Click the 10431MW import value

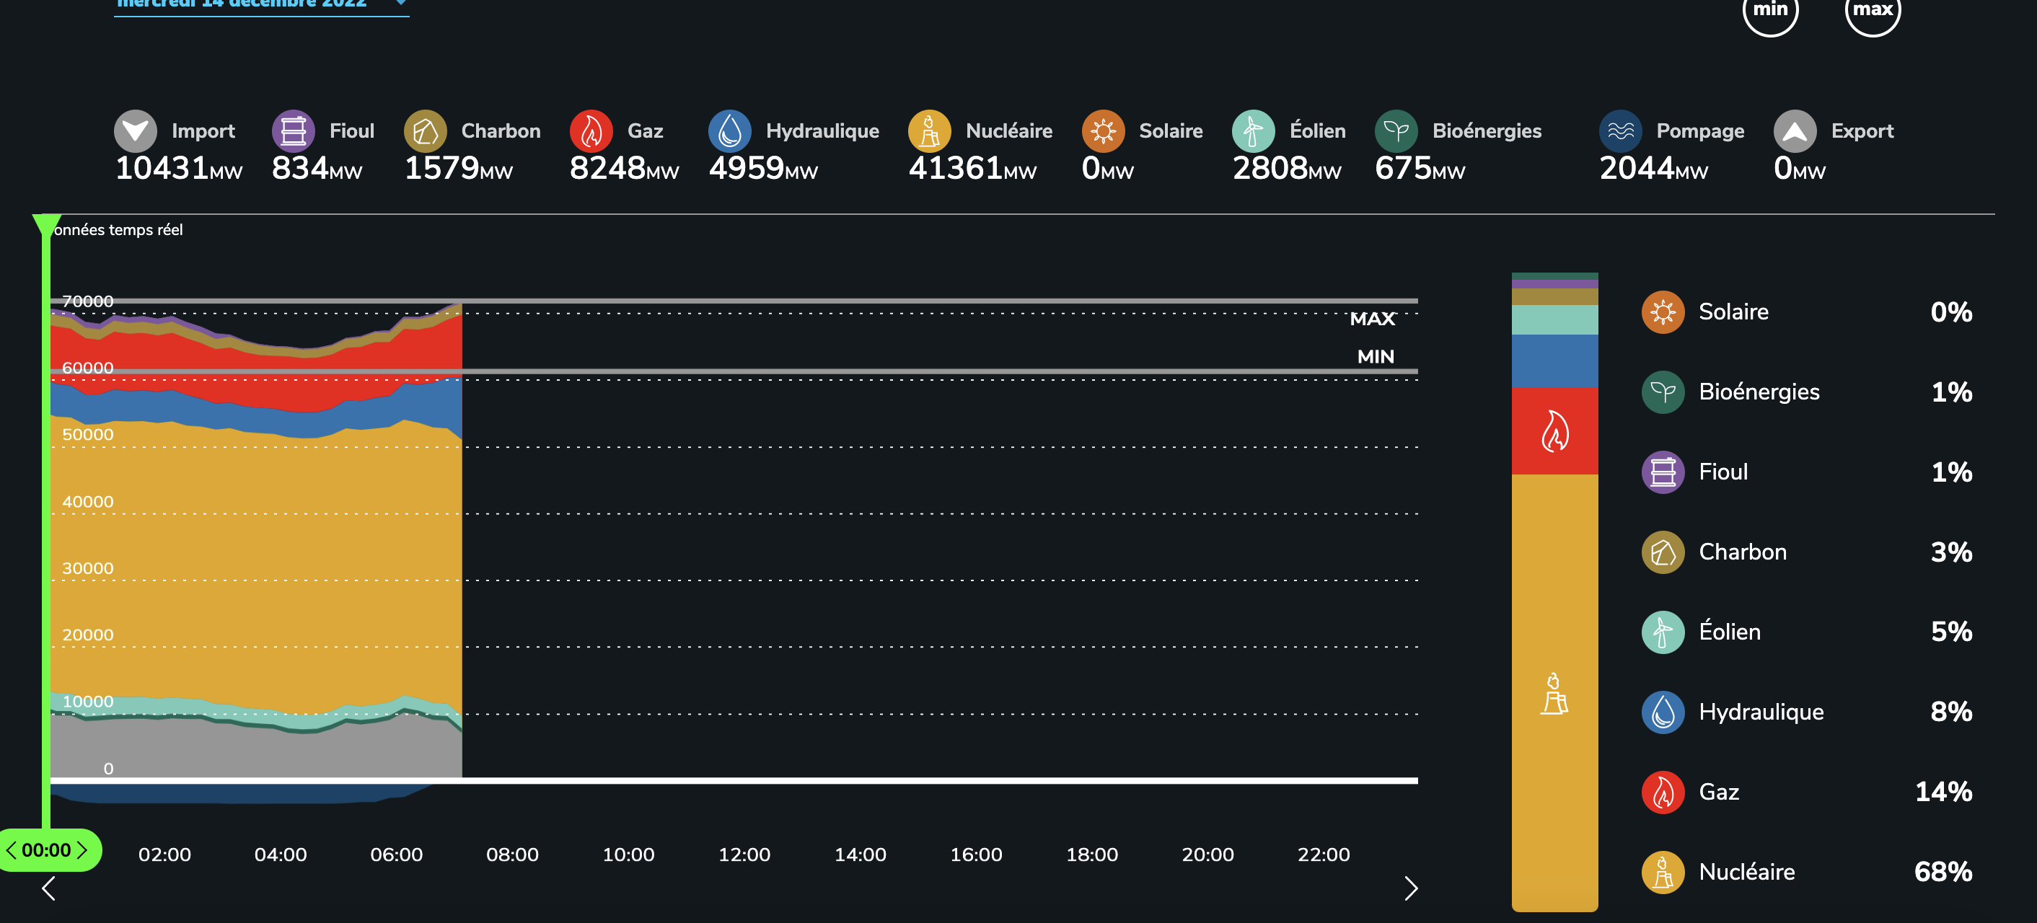[x=179, y=168]
